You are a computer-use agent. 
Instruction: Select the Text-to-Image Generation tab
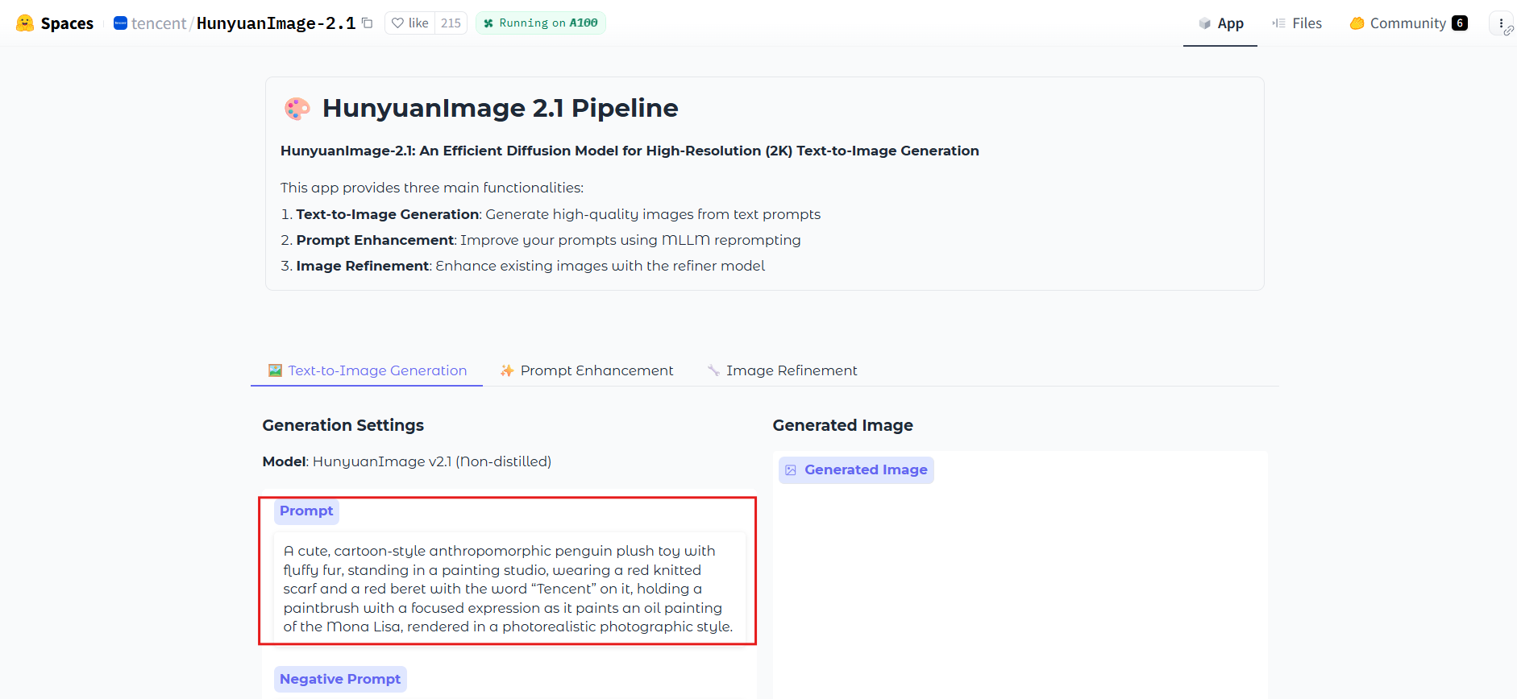point(368,370)
